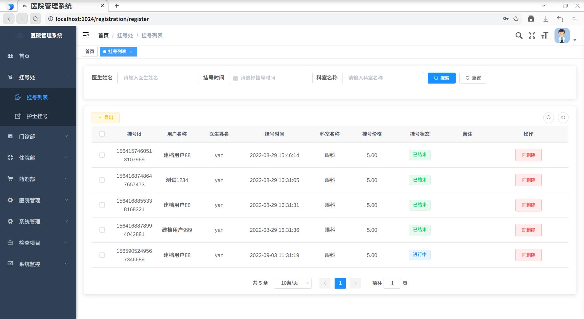Expand the 系统监控 menu chevron

66,264
